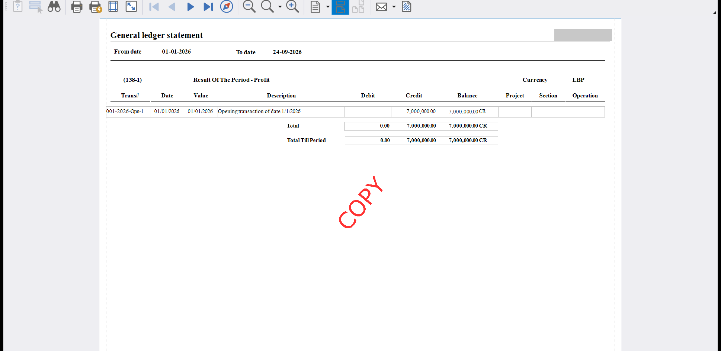
Task: Open the e-mail send dropdown arrow
Action: [394, 7]
